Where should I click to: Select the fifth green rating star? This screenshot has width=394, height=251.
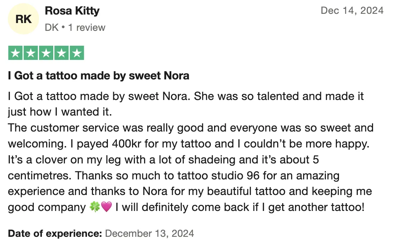pos(77,53)
